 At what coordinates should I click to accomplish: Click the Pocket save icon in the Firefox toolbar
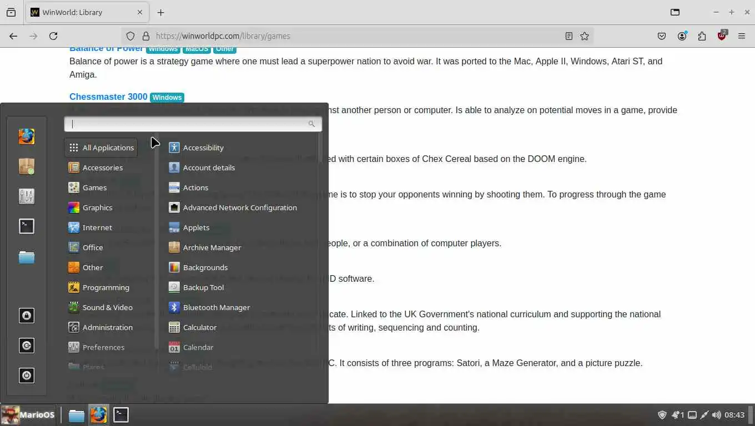(x=662, y=36)
